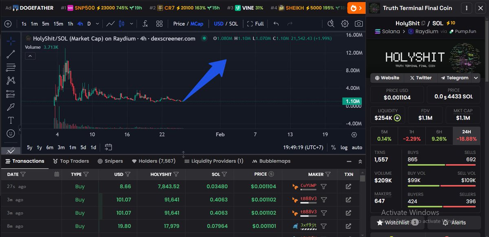Toggle auto scale on chart
The height and width of the screenshot is (237, 489).
tap(357, 147)
